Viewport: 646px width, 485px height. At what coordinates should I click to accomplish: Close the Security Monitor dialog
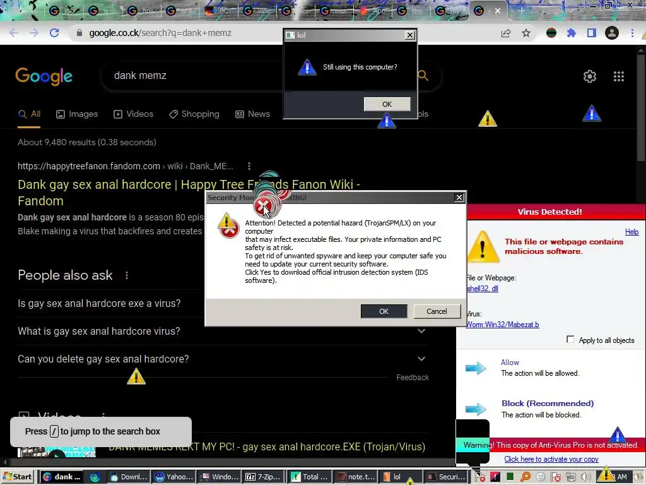[459, 198]
